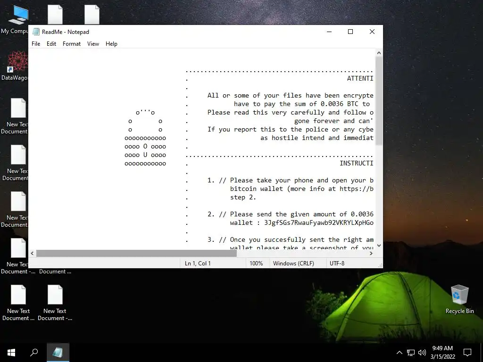Click the vertical scrollbar thumb in Notepad
Image resolution: width=483 pixels, height=362 pixels.
tap(379, 101)
